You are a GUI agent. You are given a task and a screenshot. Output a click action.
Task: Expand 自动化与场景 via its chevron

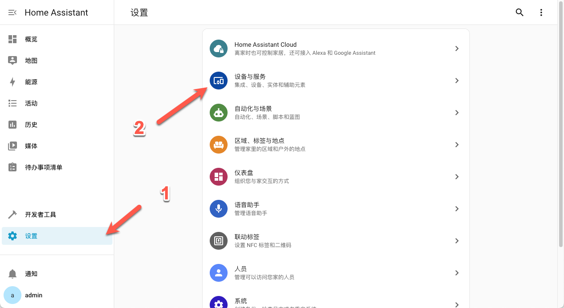click(x=456, y=113)
